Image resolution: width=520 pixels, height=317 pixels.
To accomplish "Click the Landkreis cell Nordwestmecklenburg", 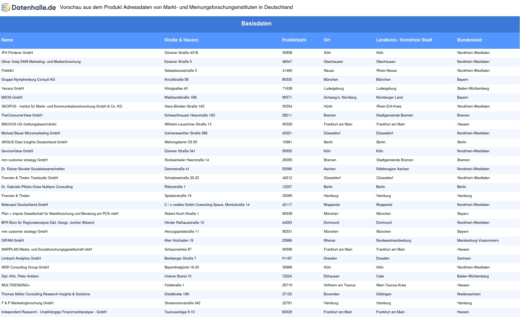I will pos(394,241).
